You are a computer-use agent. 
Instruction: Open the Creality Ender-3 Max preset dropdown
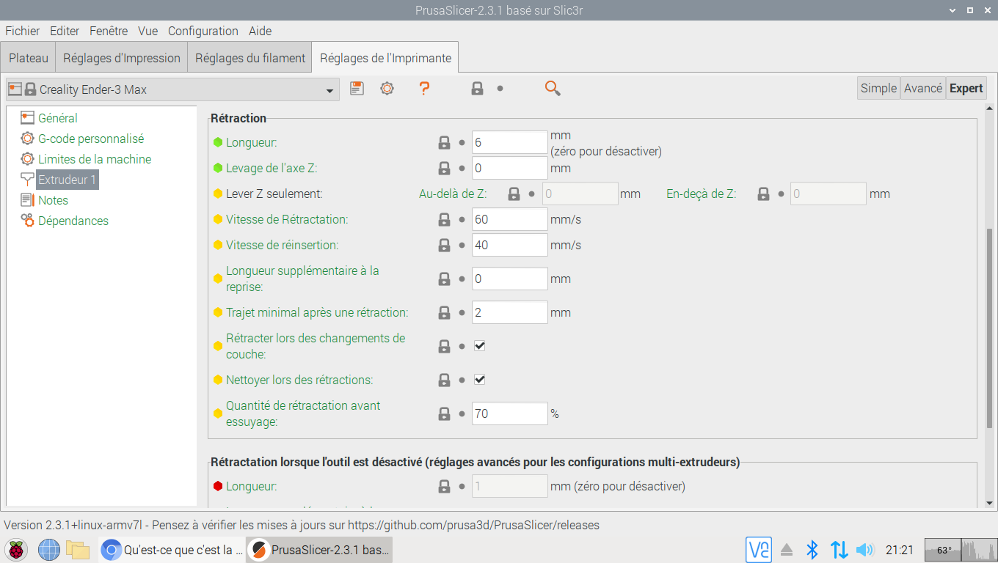click(x=172, y=89)
